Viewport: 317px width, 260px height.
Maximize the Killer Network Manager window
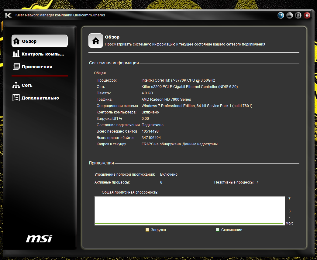pos(298,15)
